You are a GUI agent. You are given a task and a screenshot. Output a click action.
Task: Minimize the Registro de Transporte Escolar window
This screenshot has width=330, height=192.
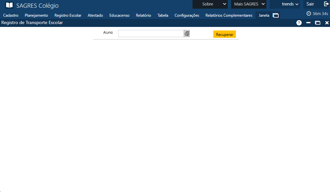coord(308,23)
